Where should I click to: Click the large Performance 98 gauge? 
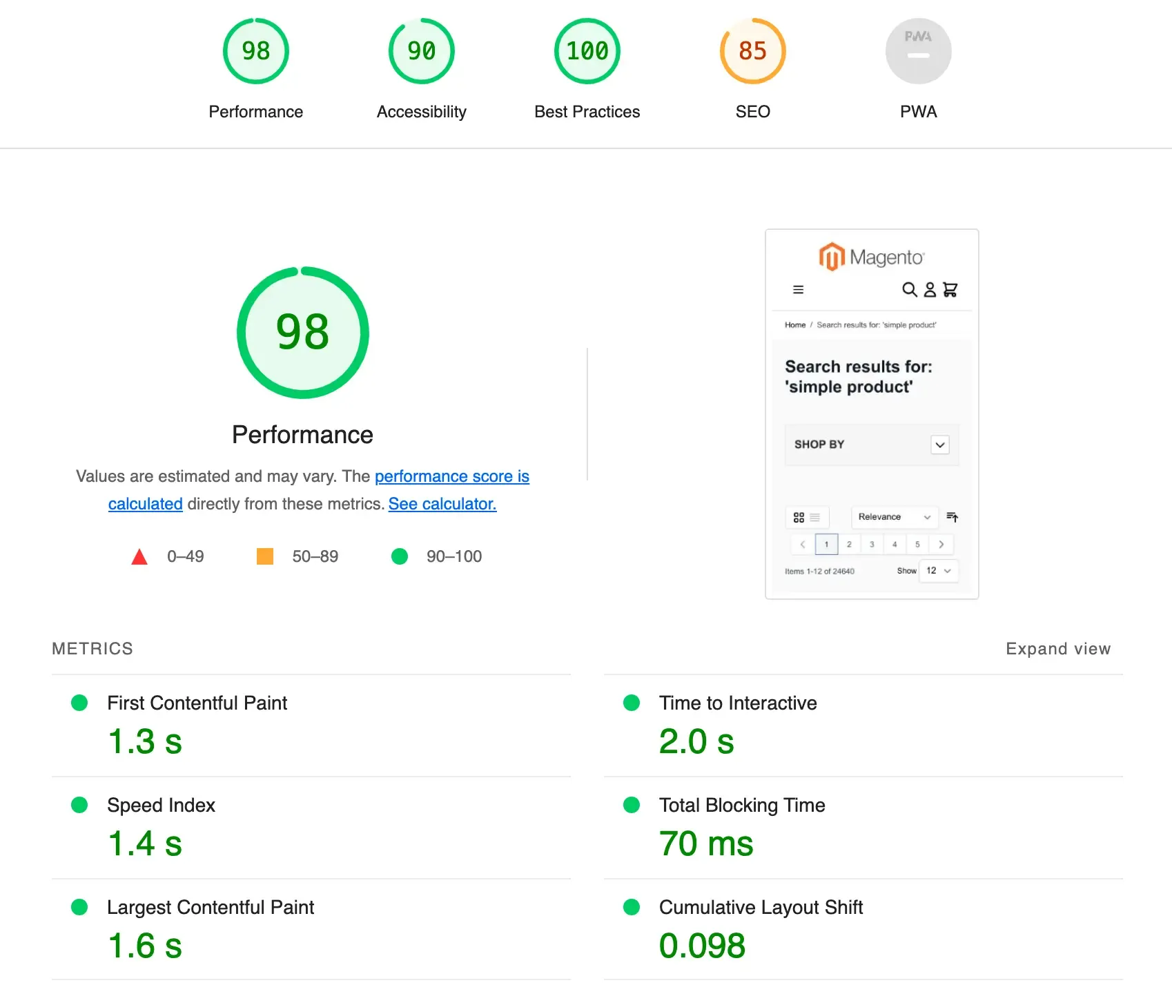pos(302,333)
